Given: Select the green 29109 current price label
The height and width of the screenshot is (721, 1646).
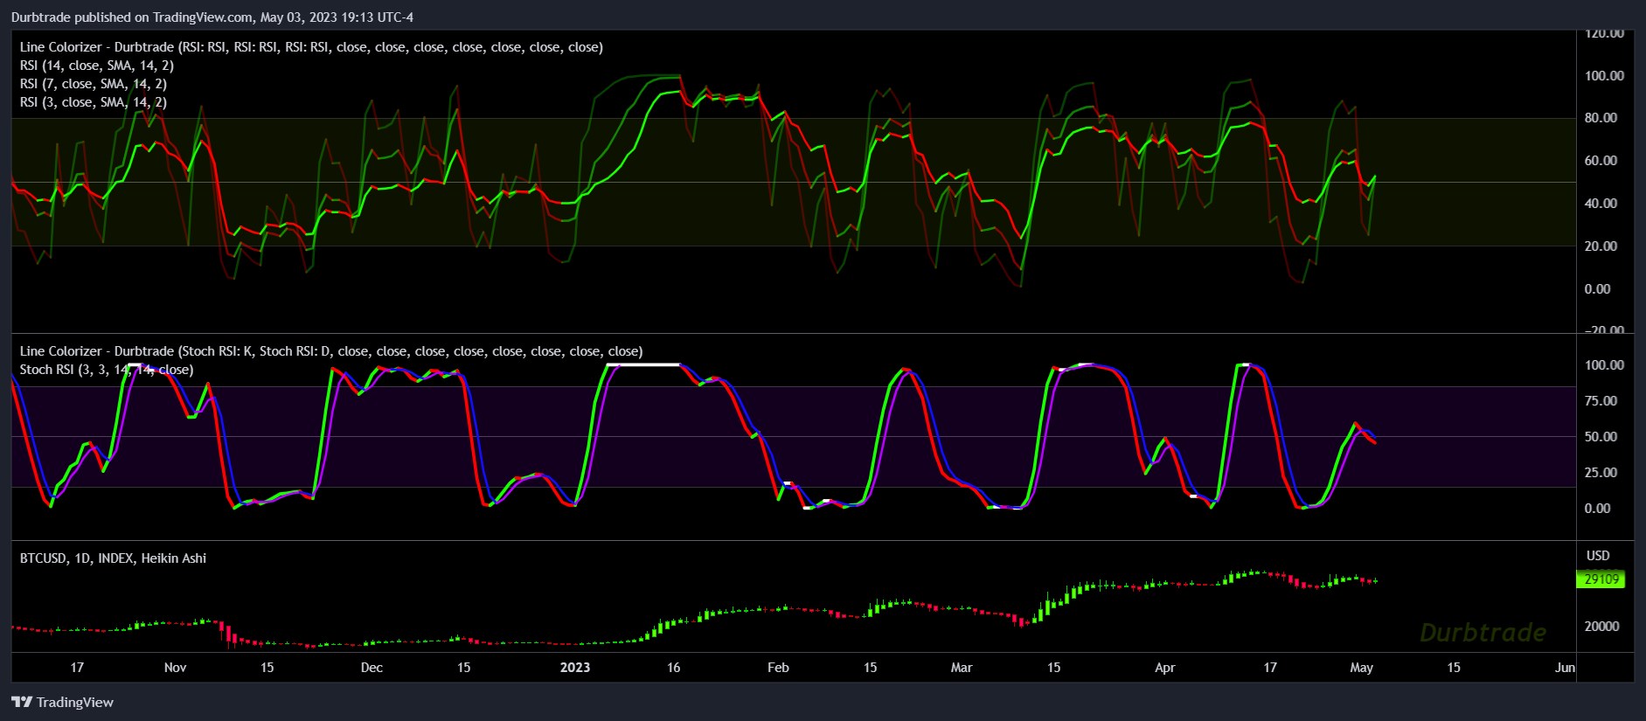Looking at the screenshot, I should tap(1601, 579).
